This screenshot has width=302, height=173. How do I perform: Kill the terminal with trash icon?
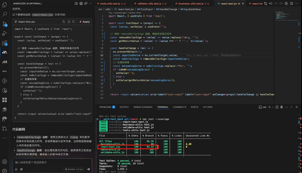point(282,107)
